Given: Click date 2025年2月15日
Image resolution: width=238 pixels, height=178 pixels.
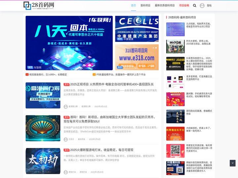Looking at the screenshot, I should point(100,106).
